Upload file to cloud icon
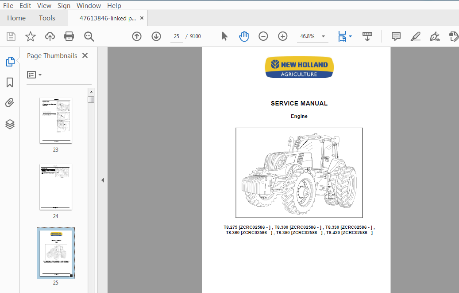The width and height of the screenshot is (459, 293). [x=50, y=36]
